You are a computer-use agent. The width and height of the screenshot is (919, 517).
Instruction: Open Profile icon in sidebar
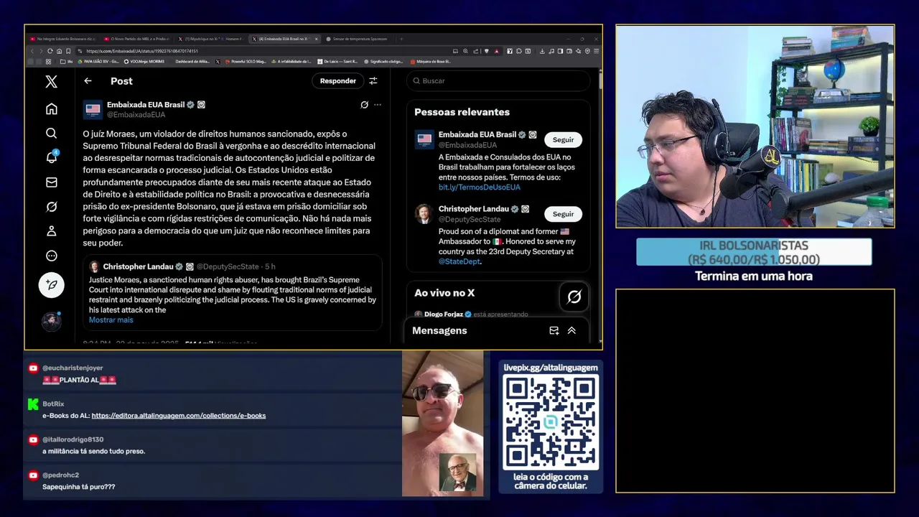click(51, 231)
